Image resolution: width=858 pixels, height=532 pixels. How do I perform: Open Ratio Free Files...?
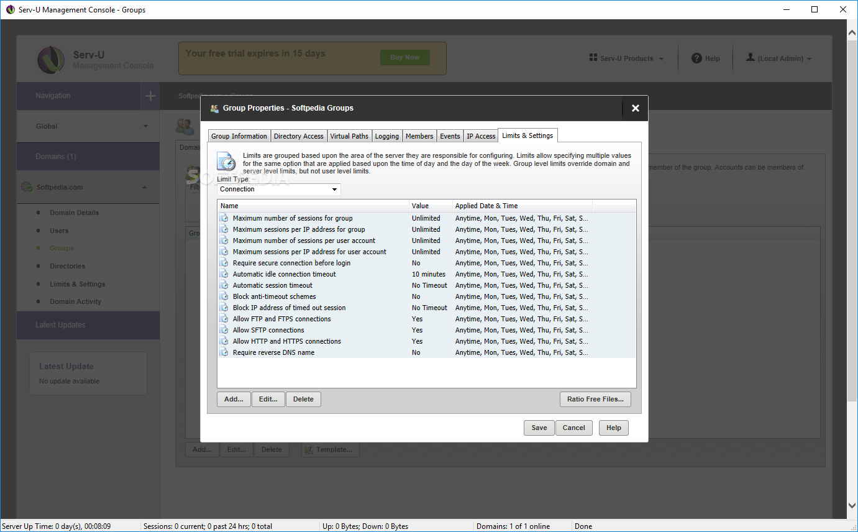click(595, 399)
